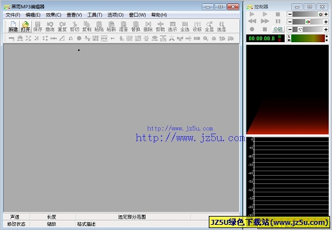
Task: Click the 新建 (New) toolbar icon
Action: pyautogui.click(x=13, y=26)
